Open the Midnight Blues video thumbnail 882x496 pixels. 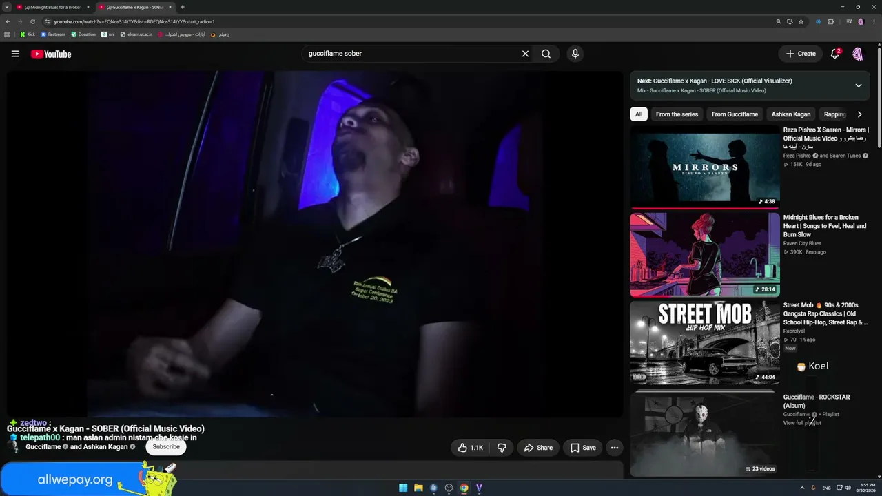705,255
